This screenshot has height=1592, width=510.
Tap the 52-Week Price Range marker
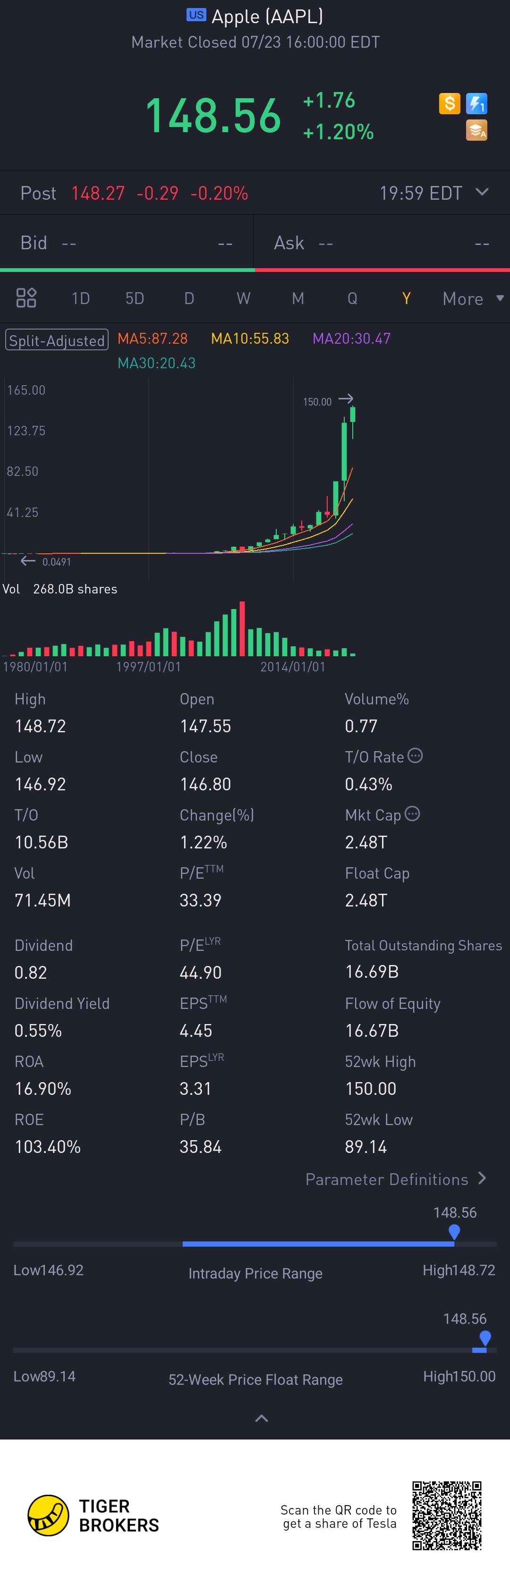coord(485,1338)
